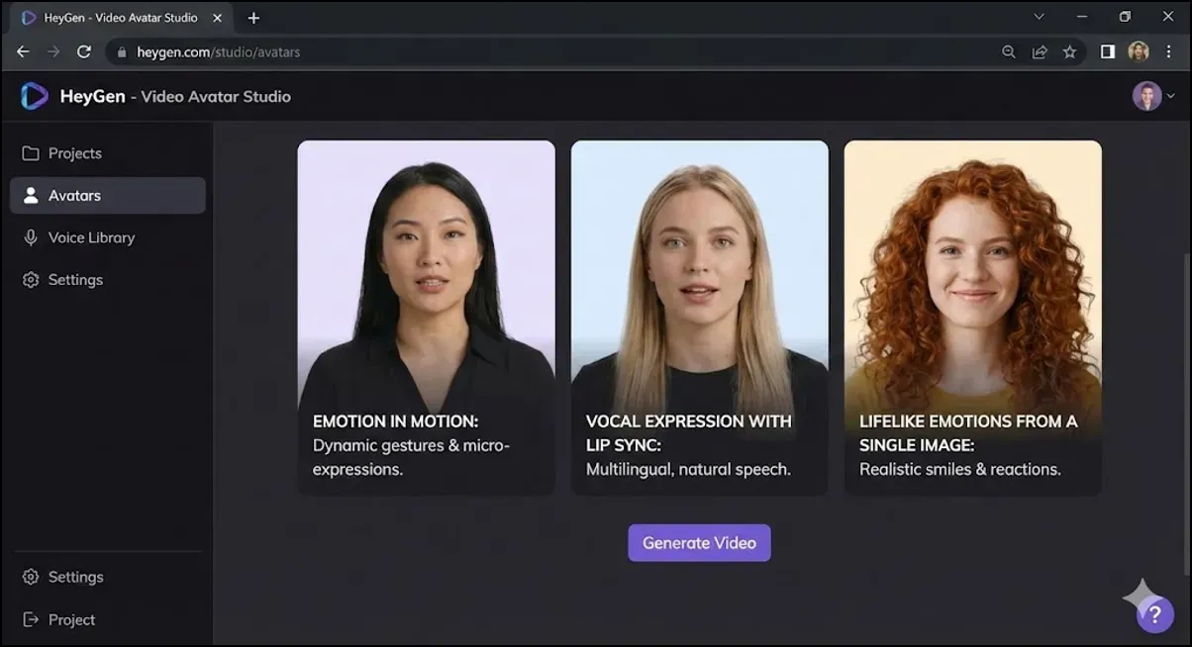Open the tab search dropdown arrow

pos(1039,17)
